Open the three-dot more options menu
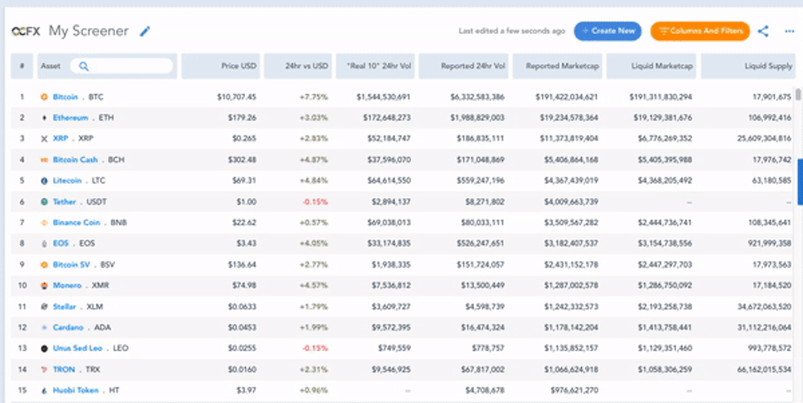Image resolution: width=803 pixels, height=403 pixels. click(790, 31)
